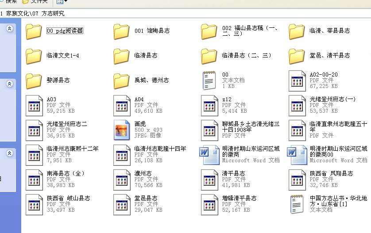Open the 禹城、德州志 folder icon
Image resolution: width=371 pixels, height=233 pixels.
121,80
